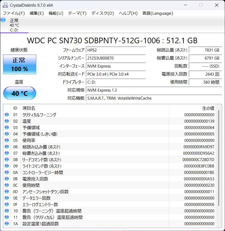Click status dot for 02 温度 row

point(7,121)
